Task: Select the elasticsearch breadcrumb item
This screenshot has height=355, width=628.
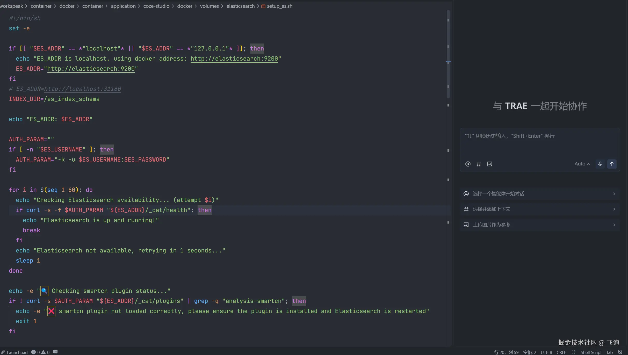Action: click(x=240, y=6)
